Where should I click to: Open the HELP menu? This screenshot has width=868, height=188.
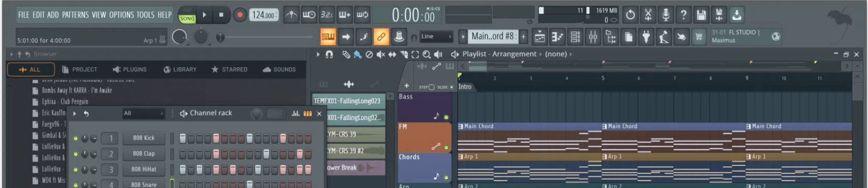[165, 15]
